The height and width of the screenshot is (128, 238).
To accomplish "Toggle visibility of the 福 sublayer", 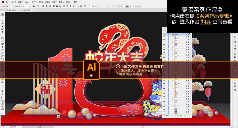I will 164,83.
